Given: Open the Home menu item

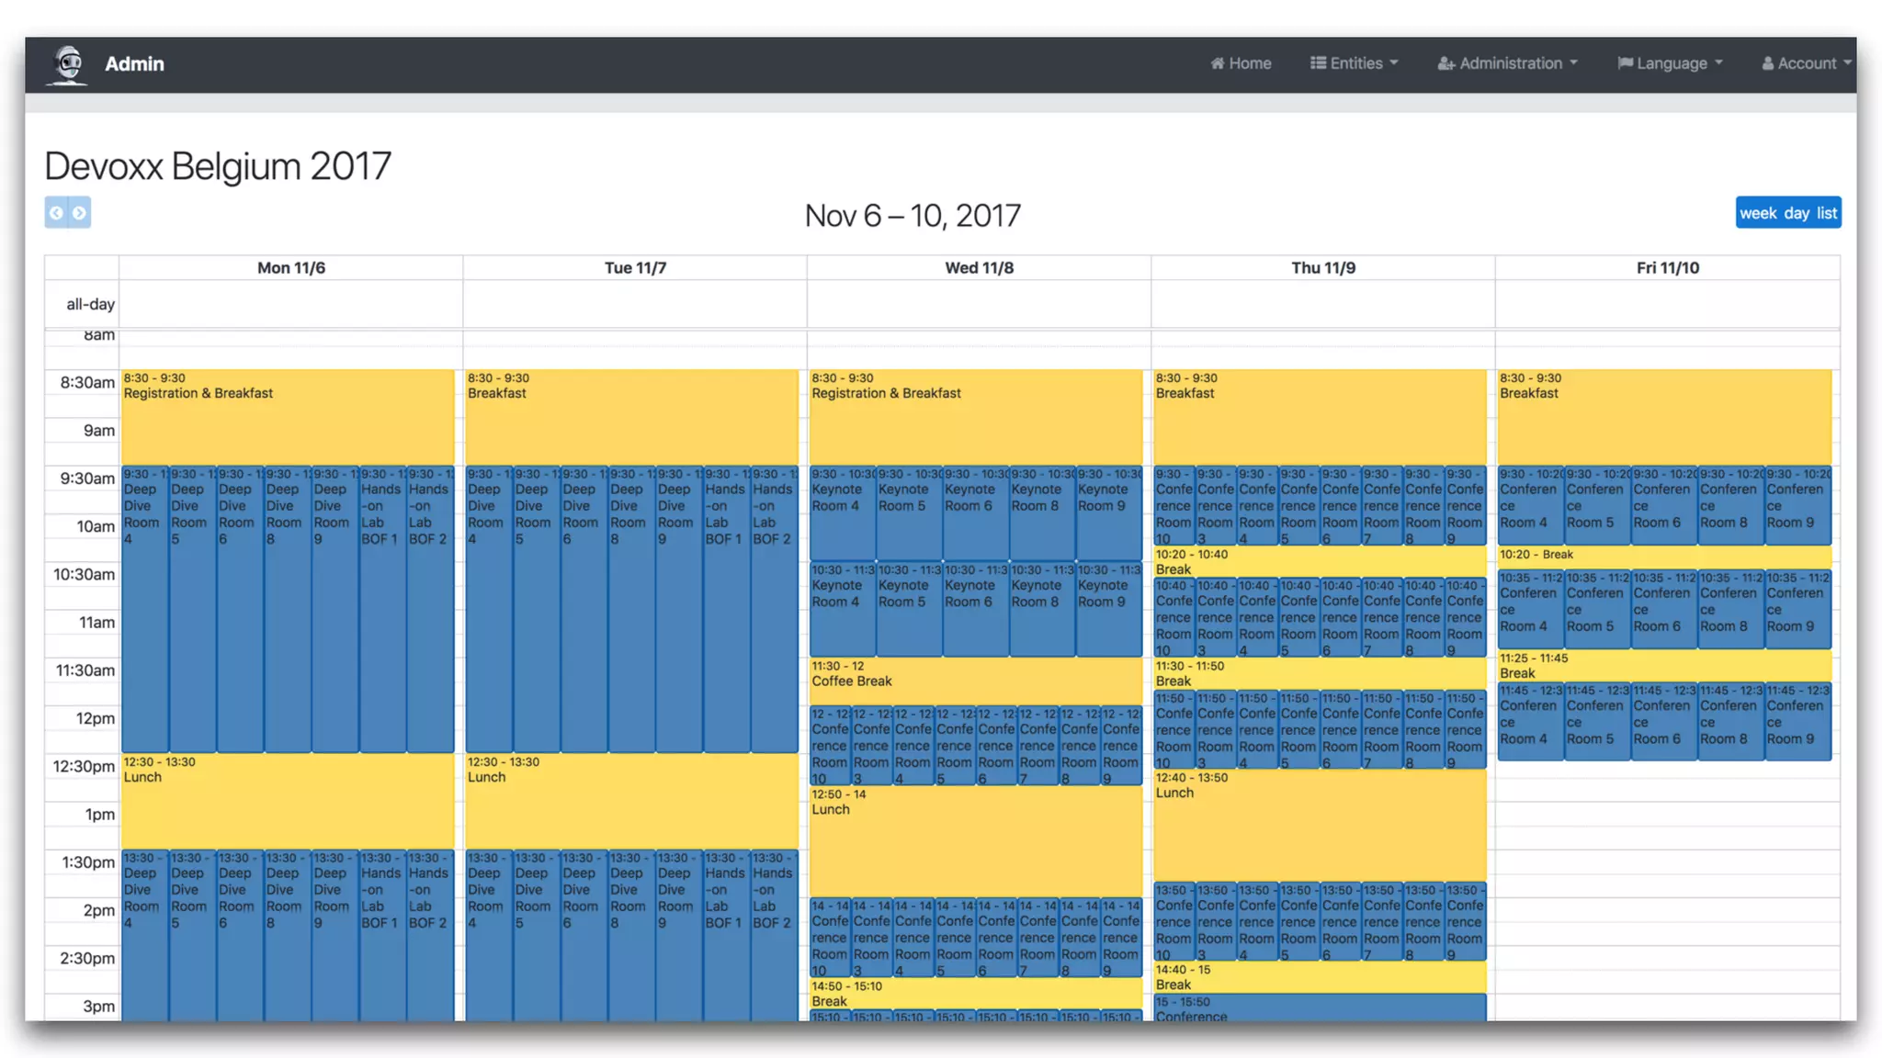Looking at the screenshot, I should pos(1250,63).
